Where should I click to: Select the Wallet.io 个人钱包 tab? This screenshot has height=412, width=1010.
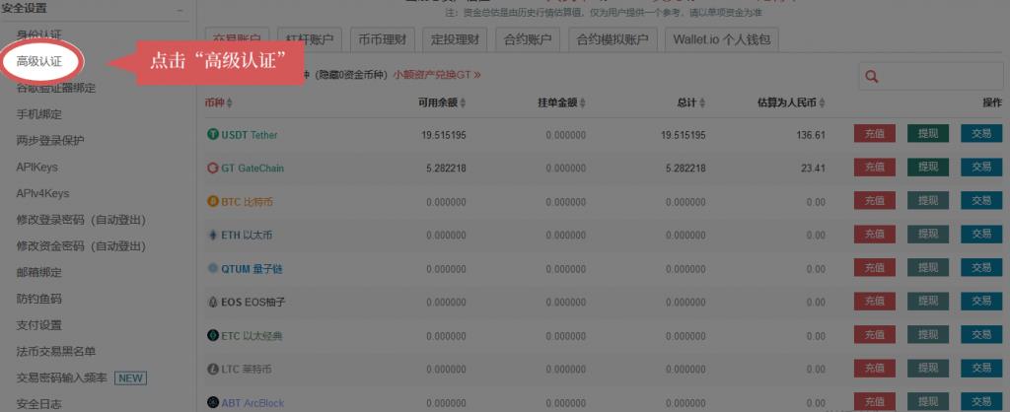tap(722, 39)
